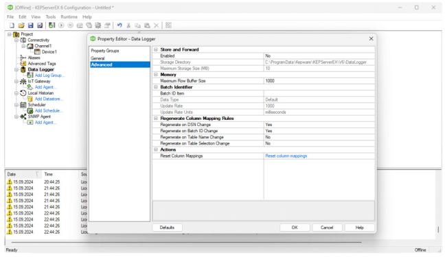Click the IoT Gateway icon
Image resolution: width=445 pixels, height=257 pixels.
click(23, 82)
